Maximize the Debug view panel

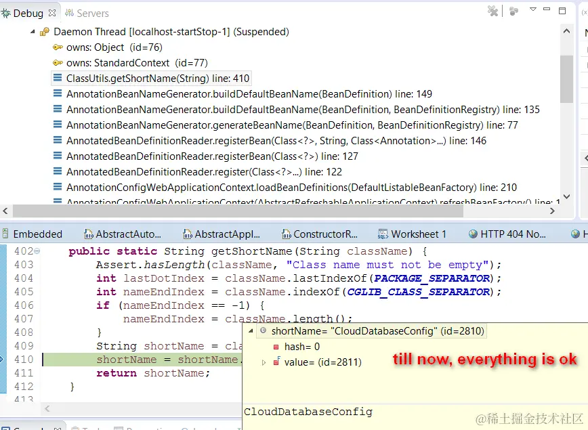click(562, 11)
